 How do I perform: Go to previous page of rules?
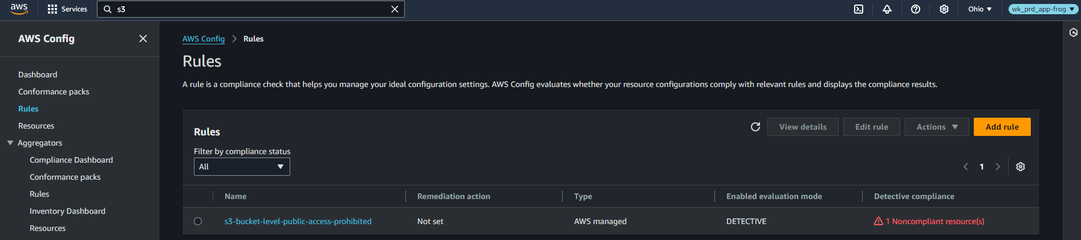(x=966, y=167)
